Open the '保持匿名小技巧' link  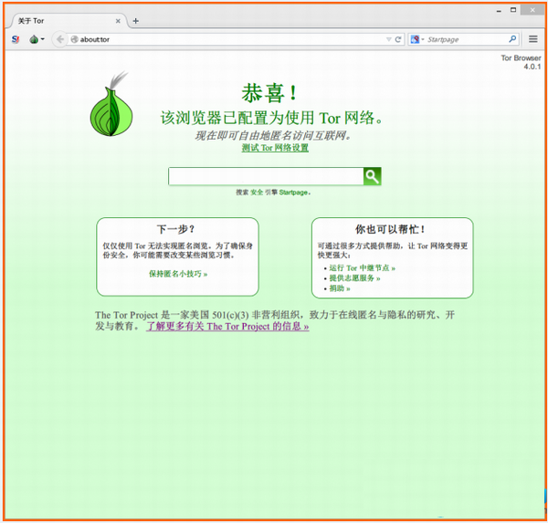(x=178, y=274)
